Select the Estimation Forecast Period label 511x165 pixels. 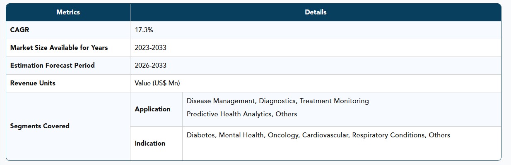[x=53, y=66]
